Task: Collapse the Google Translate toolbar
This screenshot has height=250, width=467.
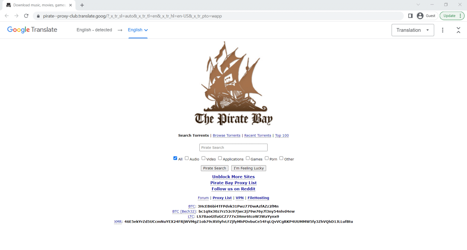Action: coord(458,30)
